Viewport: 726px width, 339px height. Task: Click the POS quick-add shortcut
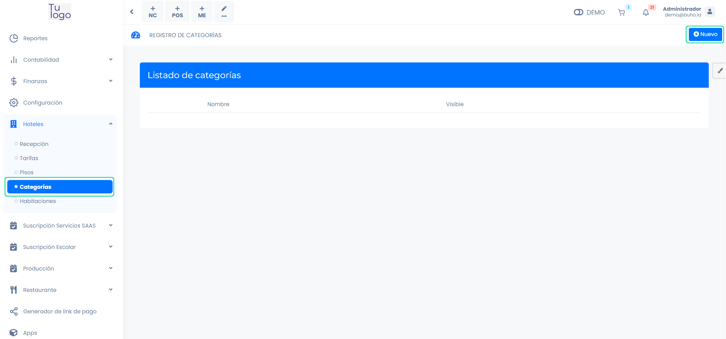click(177, 11)
